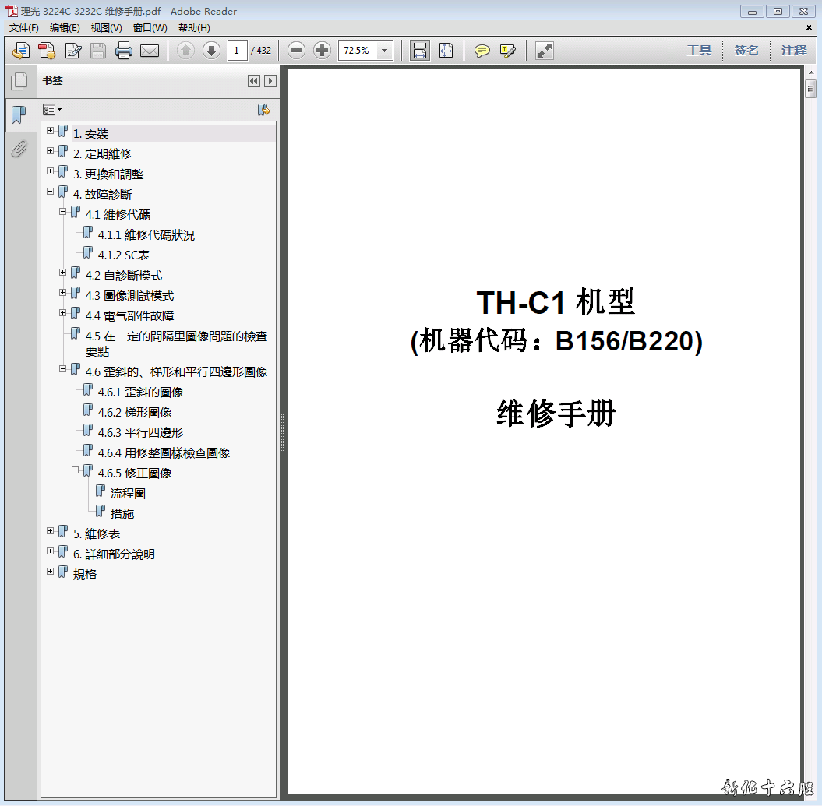Open the bookmarks panel icon
822x806 pixels.
[x=19, y=114]
